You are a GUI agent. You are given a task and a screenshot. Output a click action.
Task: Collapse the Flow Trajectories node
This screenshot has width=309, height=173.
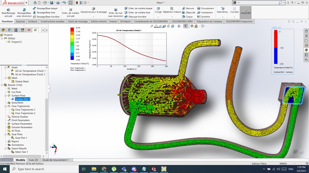click(x=5, y=106)
